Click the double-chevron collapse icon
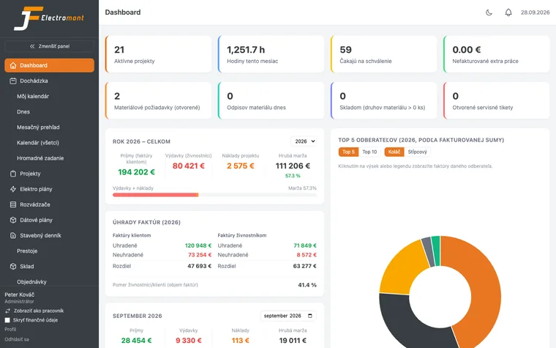Screen dimensions: 556x348 [32, 46]
